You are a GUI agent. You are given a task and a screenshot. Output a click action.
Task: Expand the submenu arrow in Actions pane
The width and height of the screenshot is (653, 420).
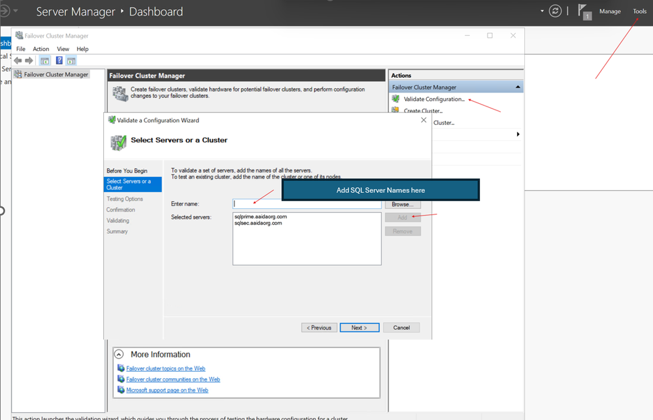point(518,134)
